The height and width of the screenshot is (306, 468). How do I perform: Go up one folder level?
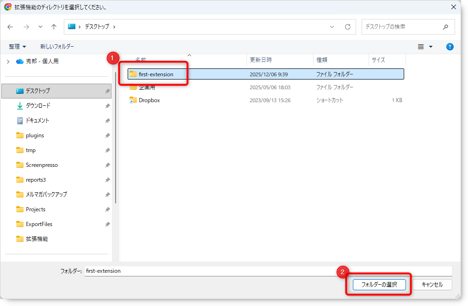[x=54, y=27]
